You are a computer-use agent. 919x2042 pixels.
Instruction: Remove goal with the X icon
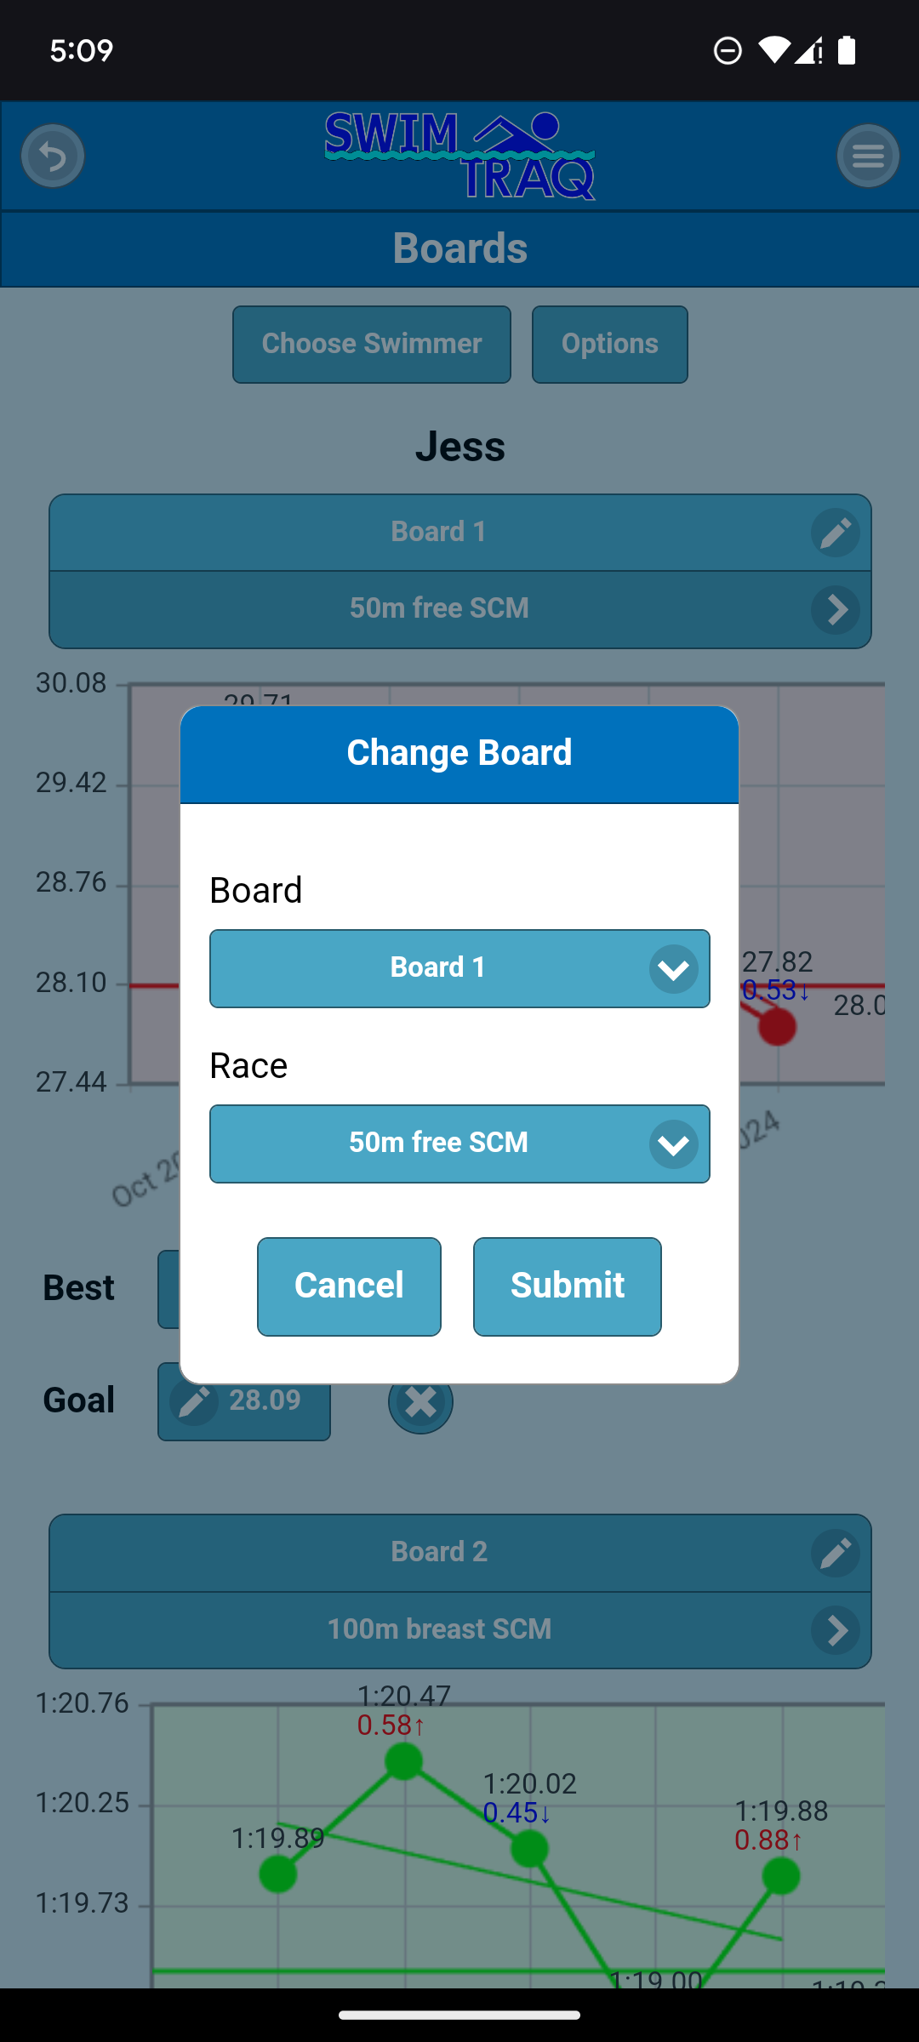420,1401
